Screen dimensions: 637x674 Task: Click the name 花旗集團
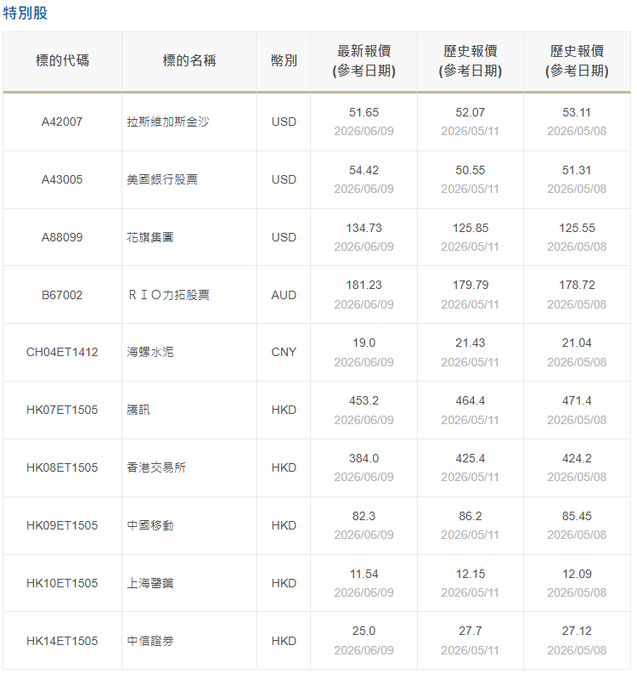coord(150,237)
